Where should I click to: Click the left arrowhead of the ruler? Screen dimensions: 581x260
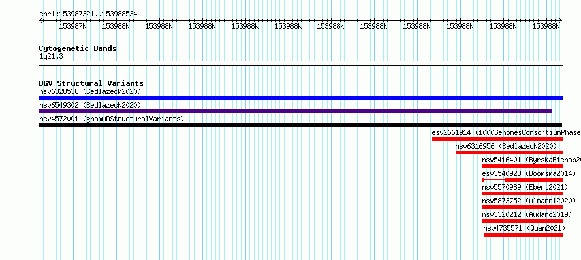40,21
